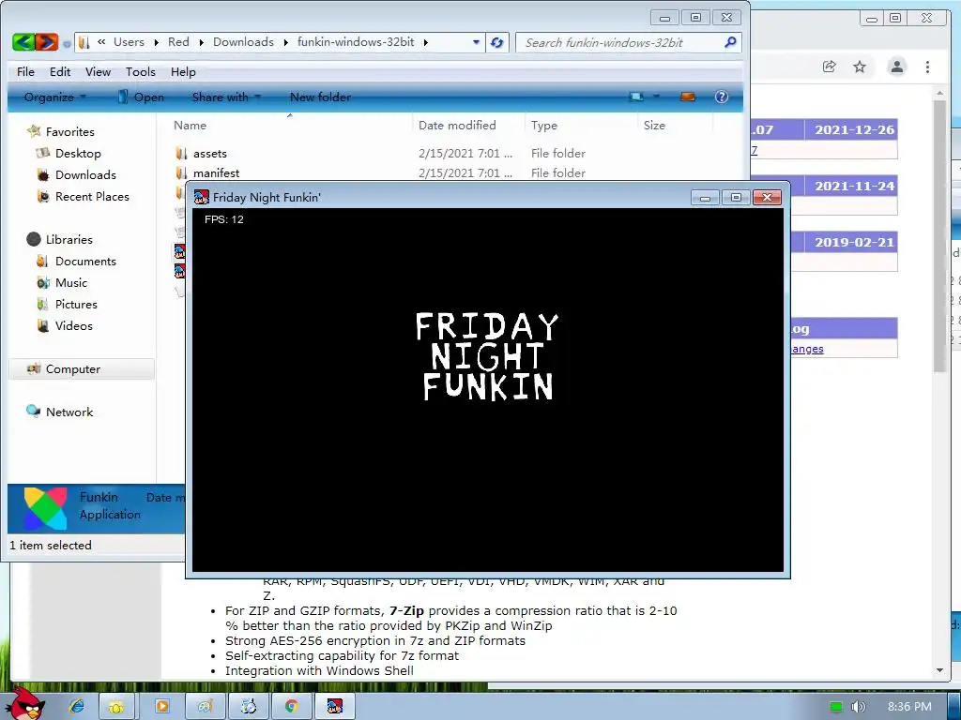Click the folder icon in the address bar
961x720 pixels.
point(84,42)
